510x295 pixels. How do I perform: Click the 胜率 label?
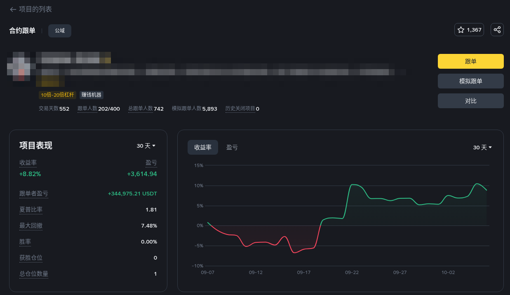pyautogui.click(x=25, y=242)
